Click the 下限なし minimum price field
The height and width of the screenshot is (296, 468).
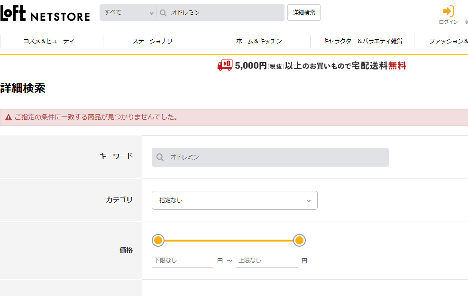coord(183,260)
